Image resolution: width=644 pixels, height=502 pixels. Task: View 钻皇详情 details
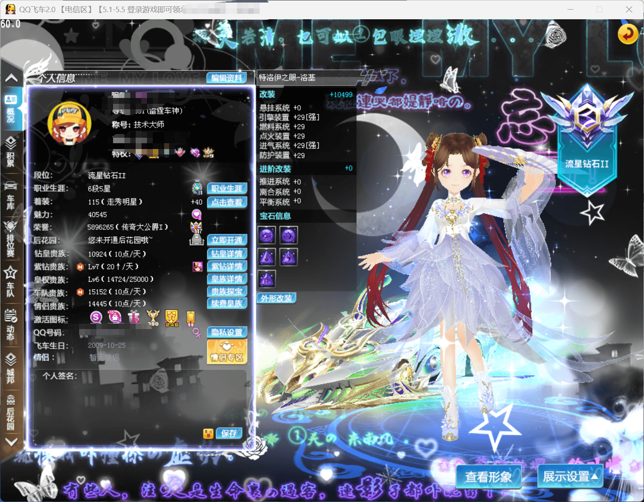(227, 253)
